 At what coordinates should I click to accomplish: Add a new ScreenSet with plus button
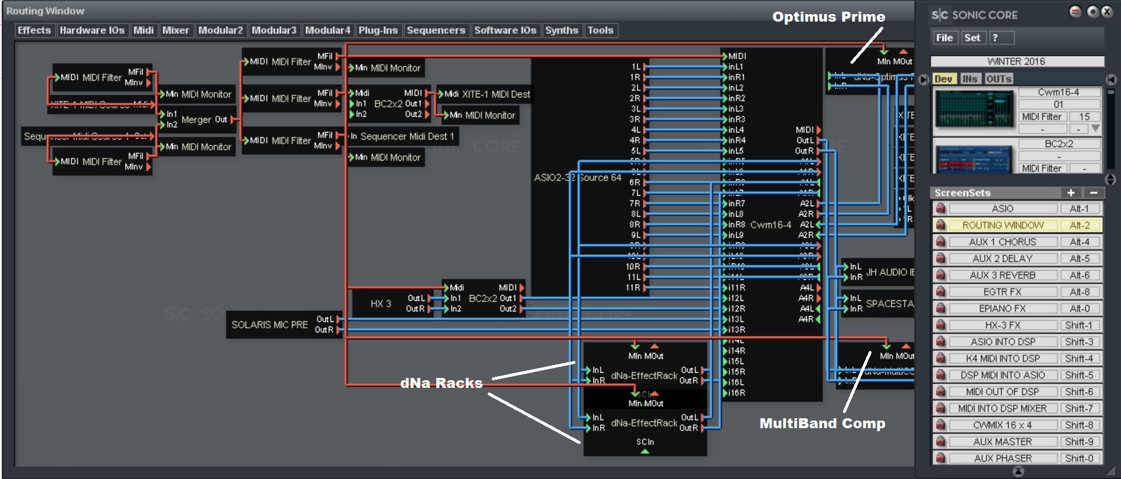(x=1070, y=193)
